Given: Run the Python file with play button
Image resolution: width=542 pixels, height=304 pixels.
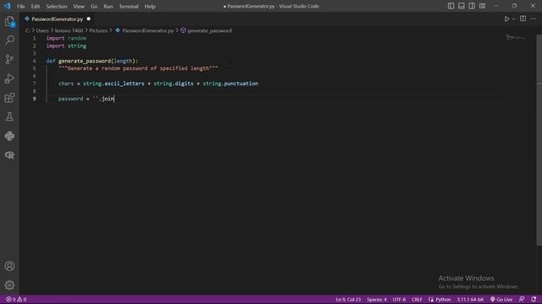Looking at the screenshot, I should 506,19.
